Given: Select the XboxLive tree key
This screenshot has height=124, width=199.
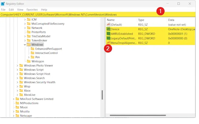Looking at the screenshot, I should point(29,95).
